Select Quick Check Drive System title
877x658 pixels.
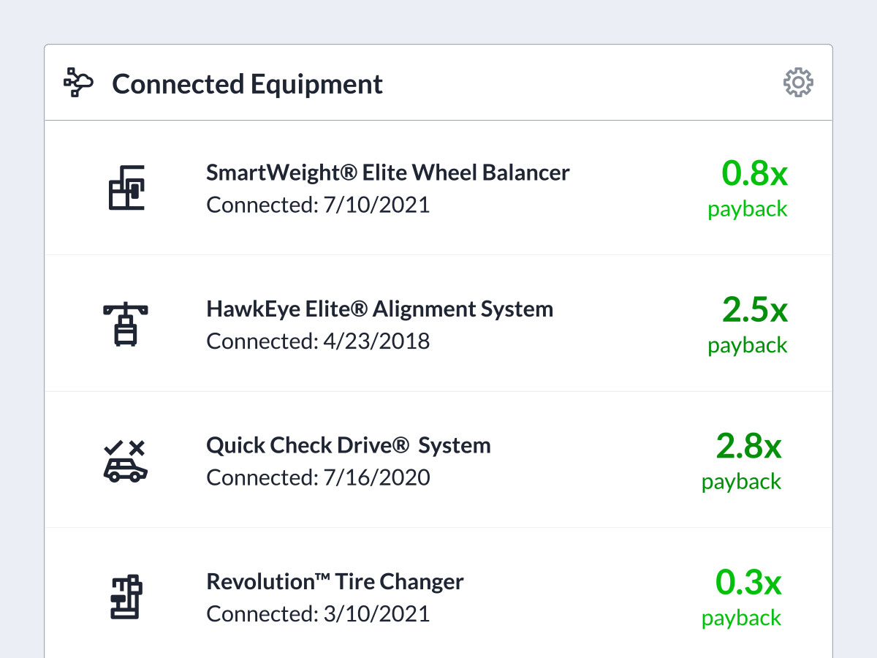pos(348,445)
